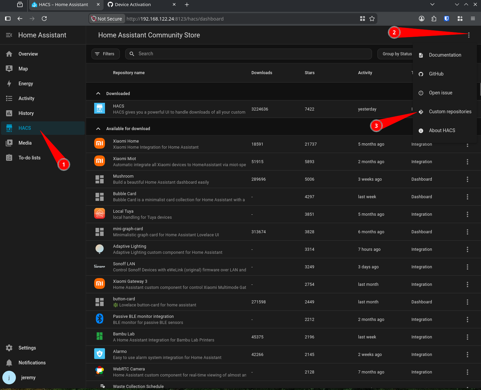Image resolution: width=481 pixels, height=390 pixels.
Task: Click the Not Secure site indicator
Action: pos(107,19)
